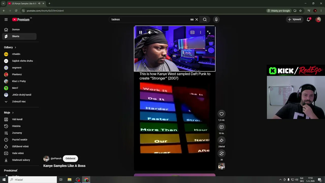
Task: Click the Vytvoriť create button
Action: pos(295,20)
